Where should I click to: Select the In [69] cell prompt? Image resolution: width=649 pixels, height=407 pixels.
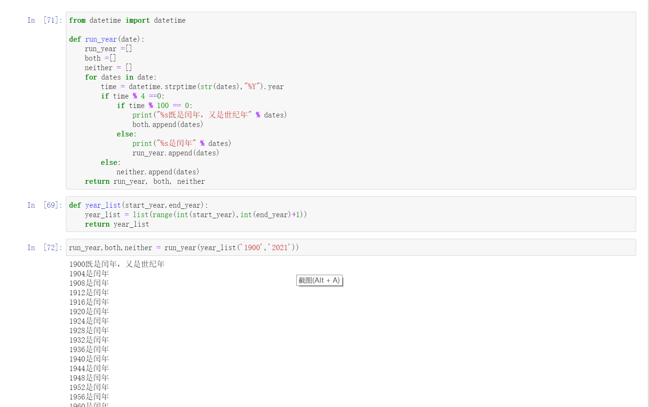(x=44, y=205)
